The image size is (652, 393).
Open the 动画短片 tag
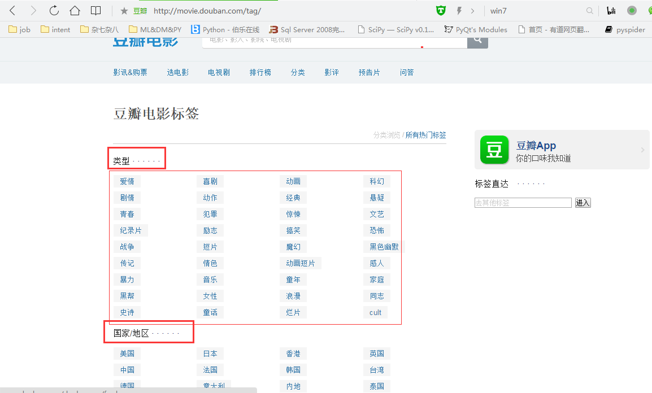(x=300, y=263)
